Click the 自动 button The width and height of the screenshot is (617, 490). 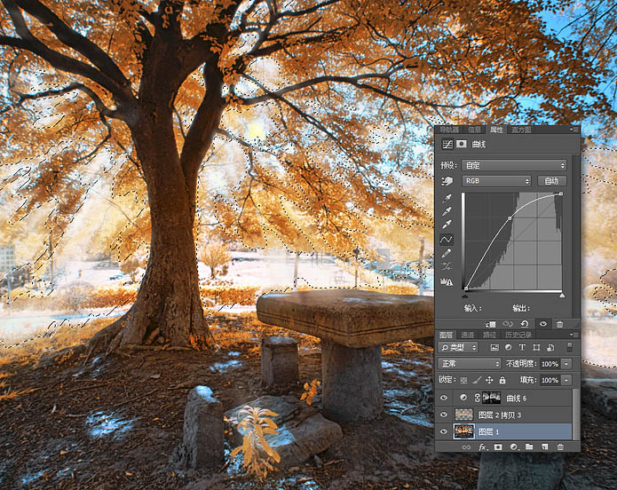coord(551,180)
